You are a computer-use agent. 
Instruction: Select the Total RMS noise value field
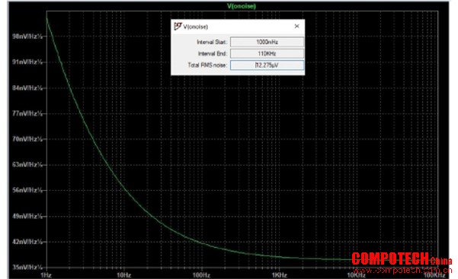[x=267, y=65]
